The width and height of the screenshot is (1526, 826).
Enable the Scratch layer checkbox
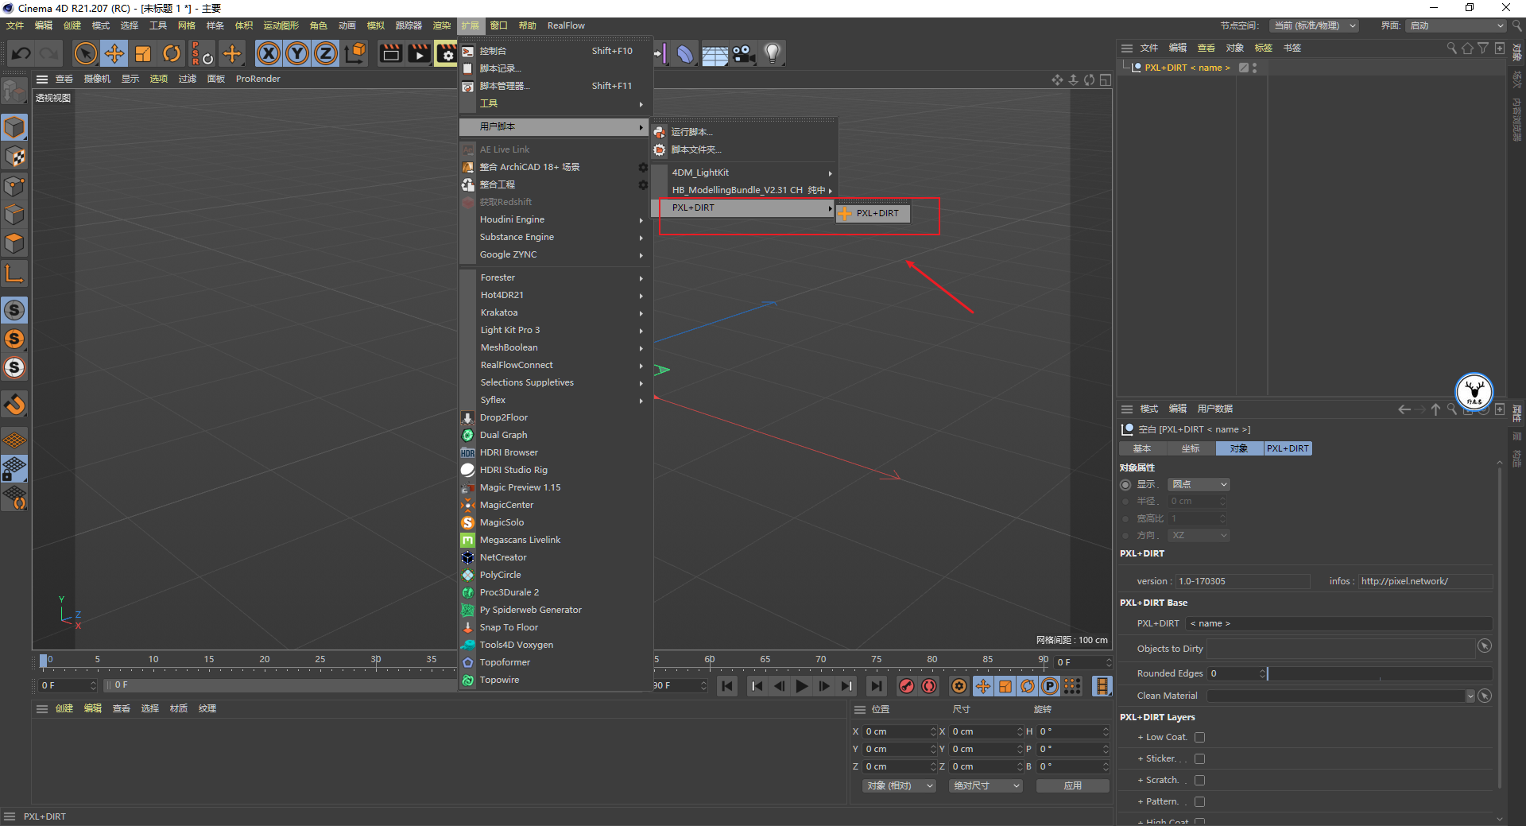(x=1200, y=781)
